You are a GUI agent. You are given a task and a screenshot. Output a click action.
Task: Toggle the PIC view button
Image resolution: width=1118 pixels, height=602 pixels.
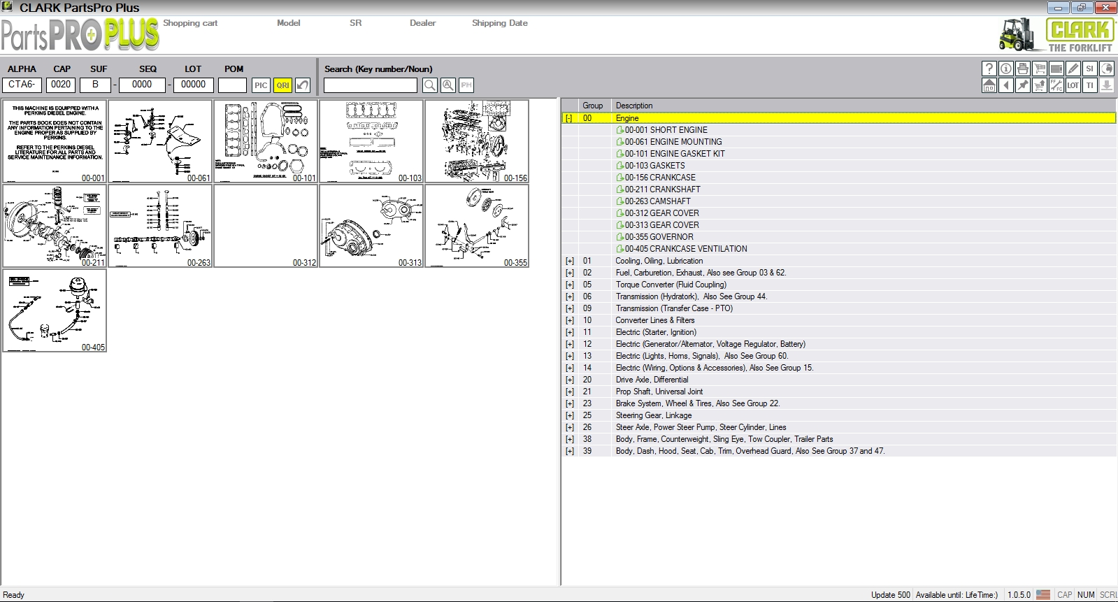point(261,85)
